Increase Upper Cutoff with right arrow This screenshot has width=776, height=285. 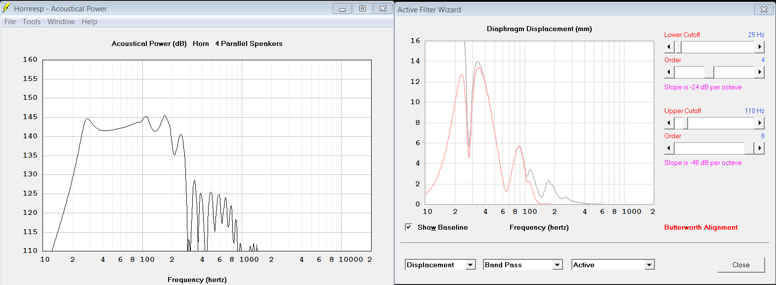[x=760, y=123]
